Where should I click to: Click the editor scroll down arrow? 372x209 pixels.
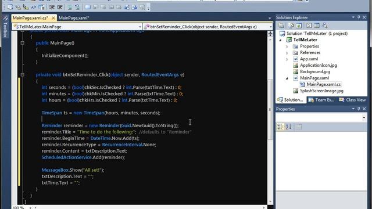(270, 201)
